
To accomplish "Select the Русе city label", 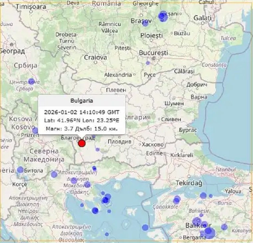I will click(x=150, y=75).
